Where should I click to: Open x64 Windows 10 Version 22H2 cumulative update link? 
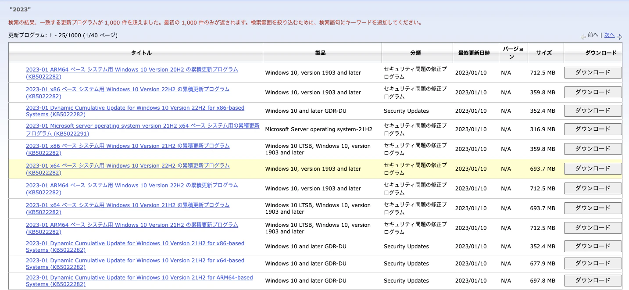[x=128, y=169]
